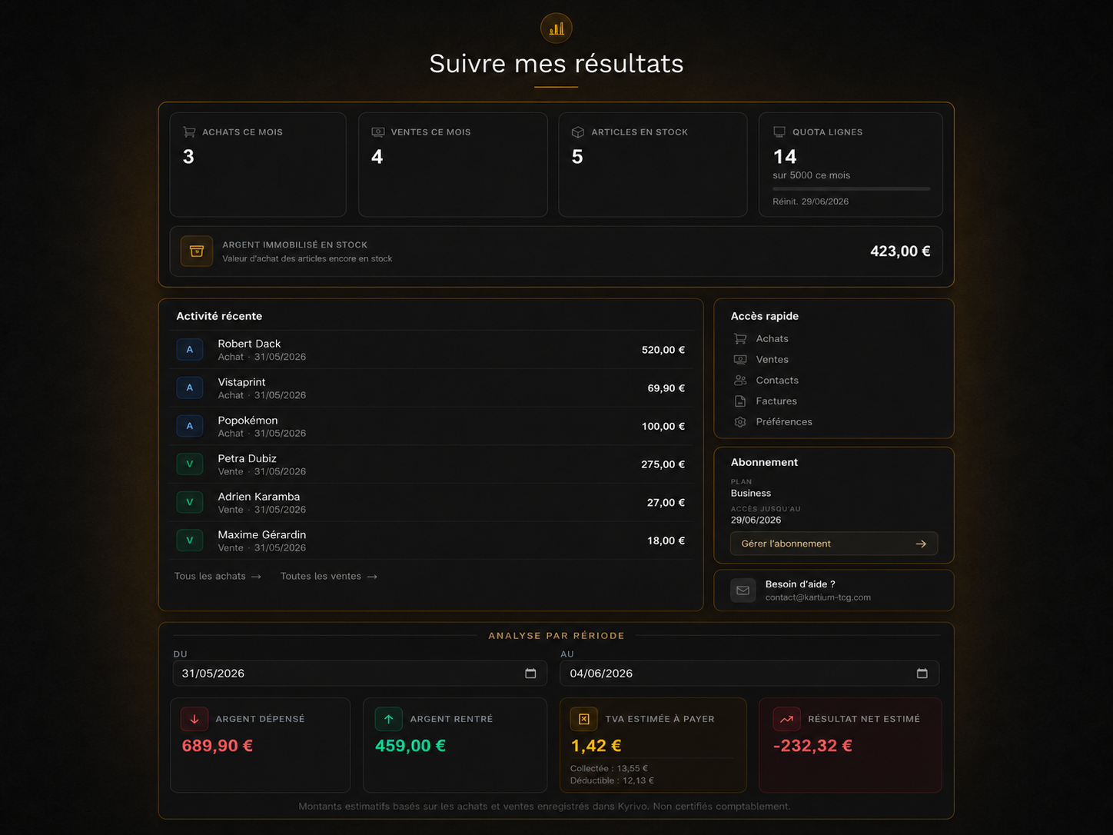Image resolution: width=1113 pixels, height=835 pixels.
Task: Click the envelope icon in Besoin d'aide card
Action: pyautogui.click(x=743, y=590)
